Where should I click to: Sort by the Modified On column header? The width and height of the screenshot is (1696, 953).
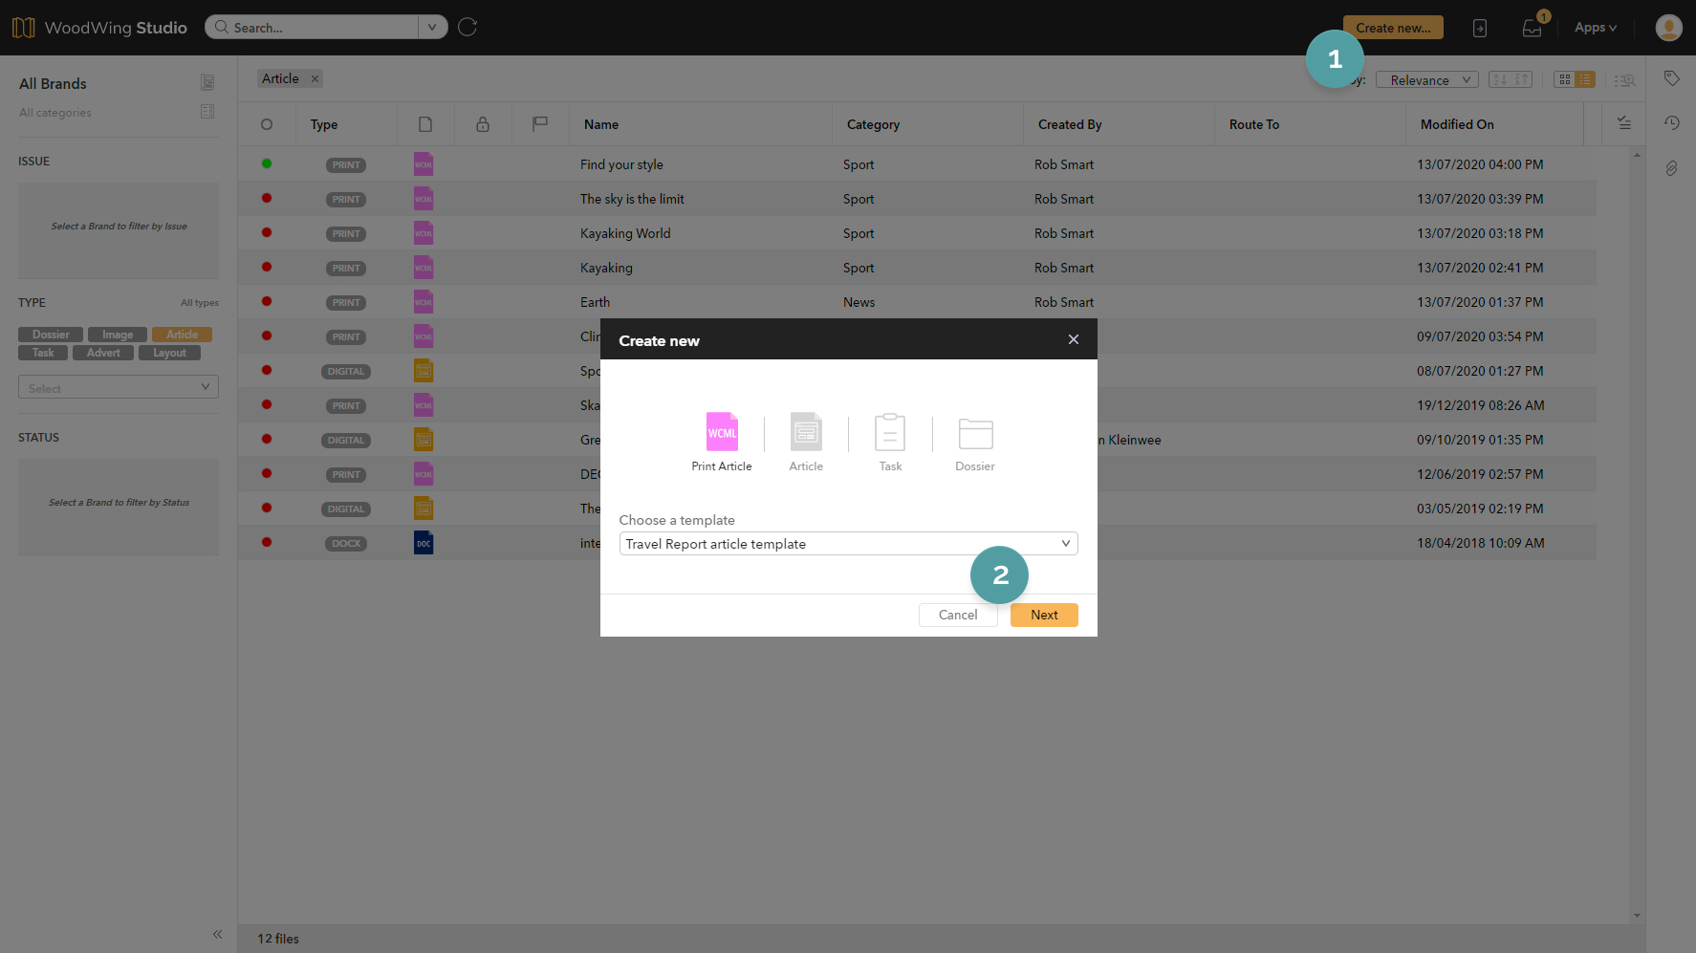1456,124
